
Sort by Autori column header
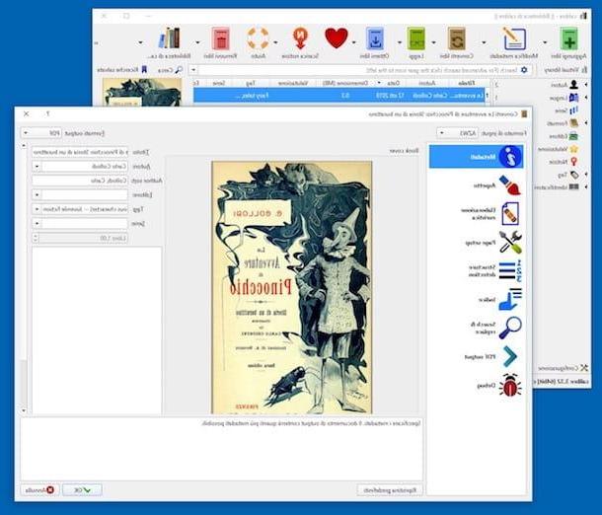[426, 83]
